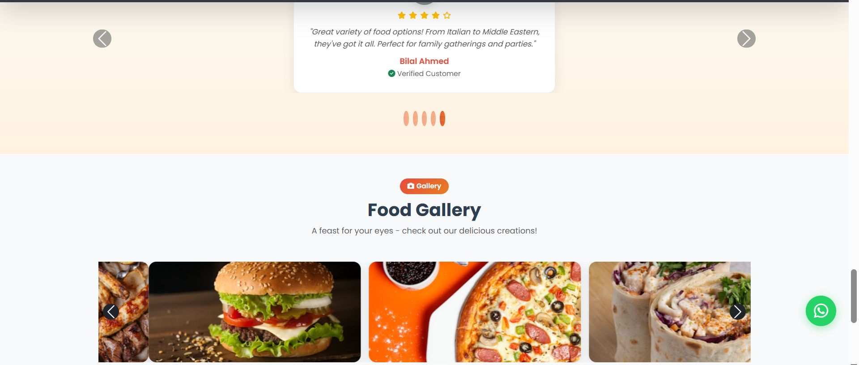Viewport: 859px width, 365px height.
Task: Click the camera icon in Gallery badge
Action: coord(410,186)
